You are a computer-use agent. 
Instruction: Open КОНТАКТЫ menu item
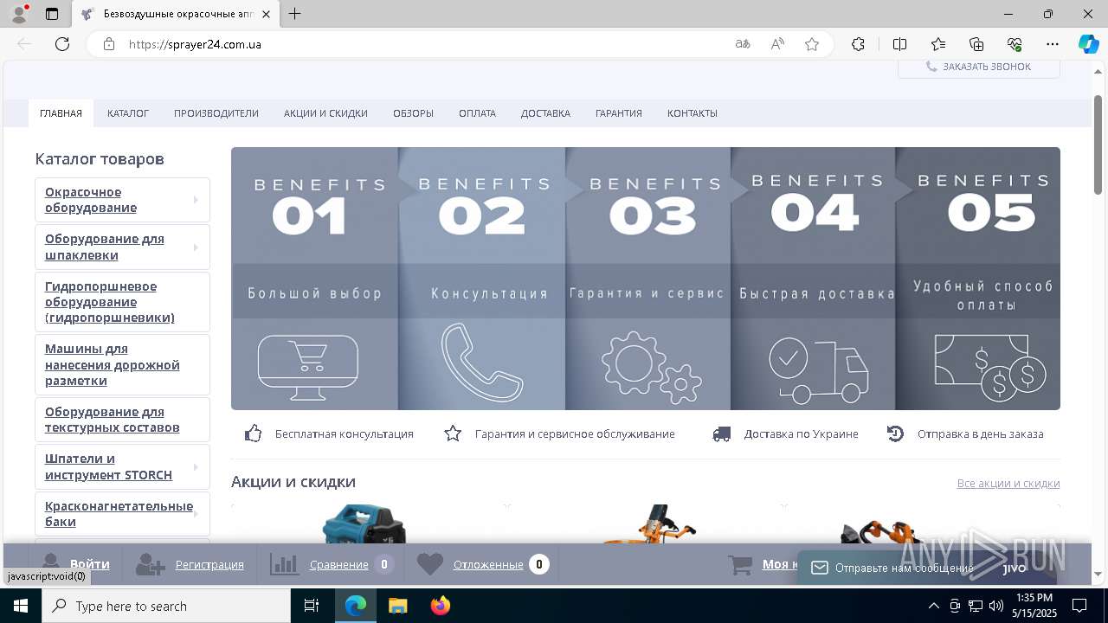click(x=692, y=113)
